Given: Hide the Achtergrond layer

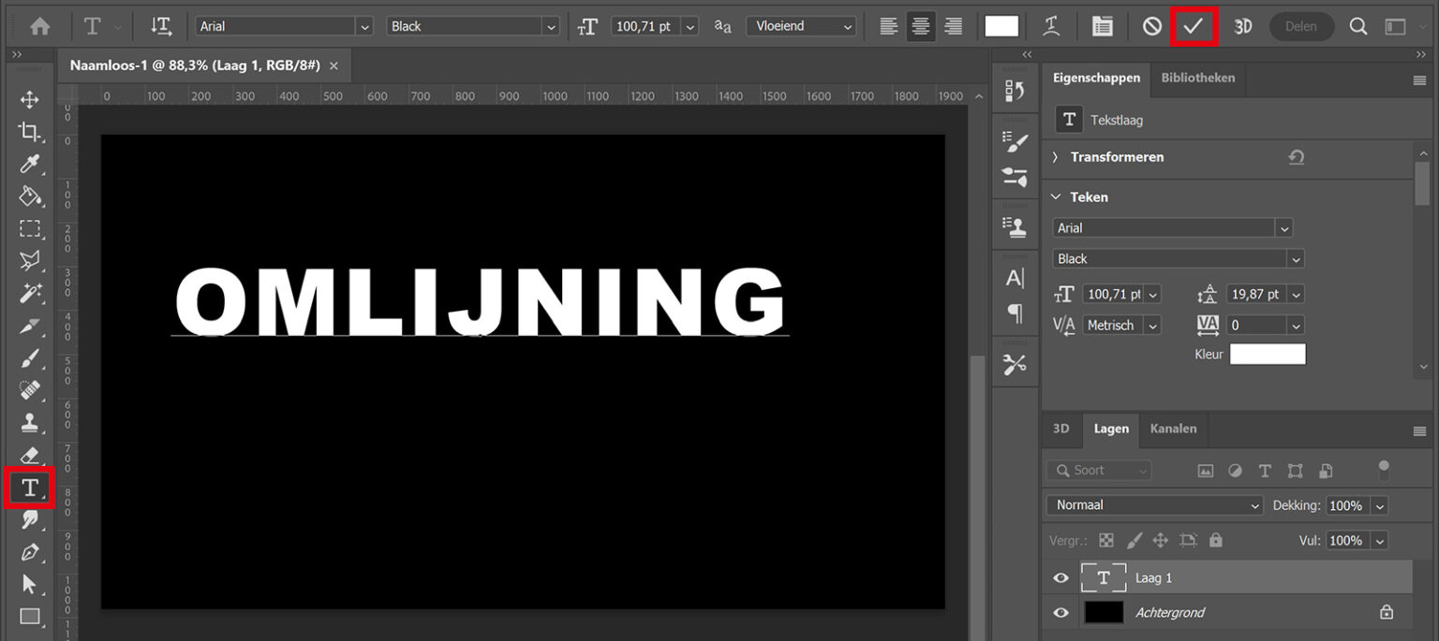Looking at the screenshot, I should (1060, 612).
